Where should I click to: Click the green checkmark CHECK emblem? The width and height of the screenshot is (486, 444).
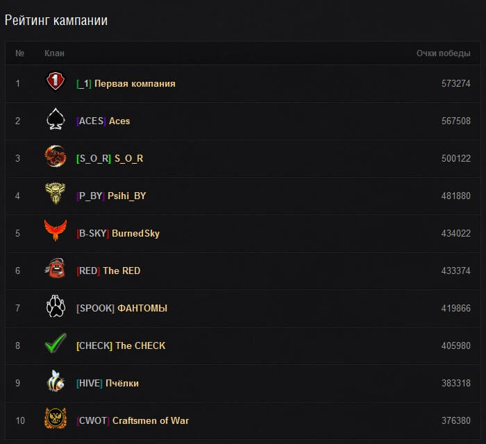coord(56,344)
